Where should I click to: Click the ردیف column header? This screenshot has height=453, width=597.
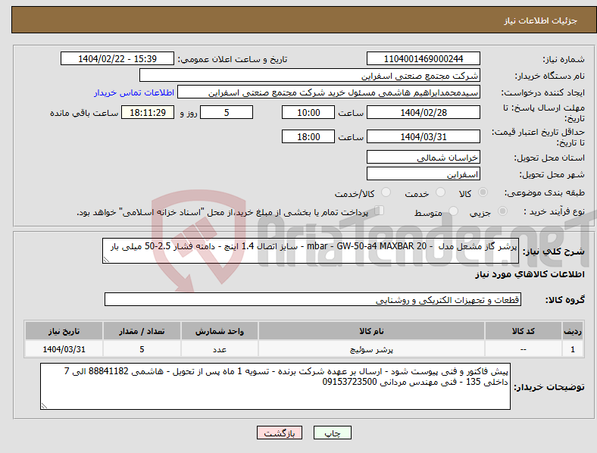click(x=573, y=331)
